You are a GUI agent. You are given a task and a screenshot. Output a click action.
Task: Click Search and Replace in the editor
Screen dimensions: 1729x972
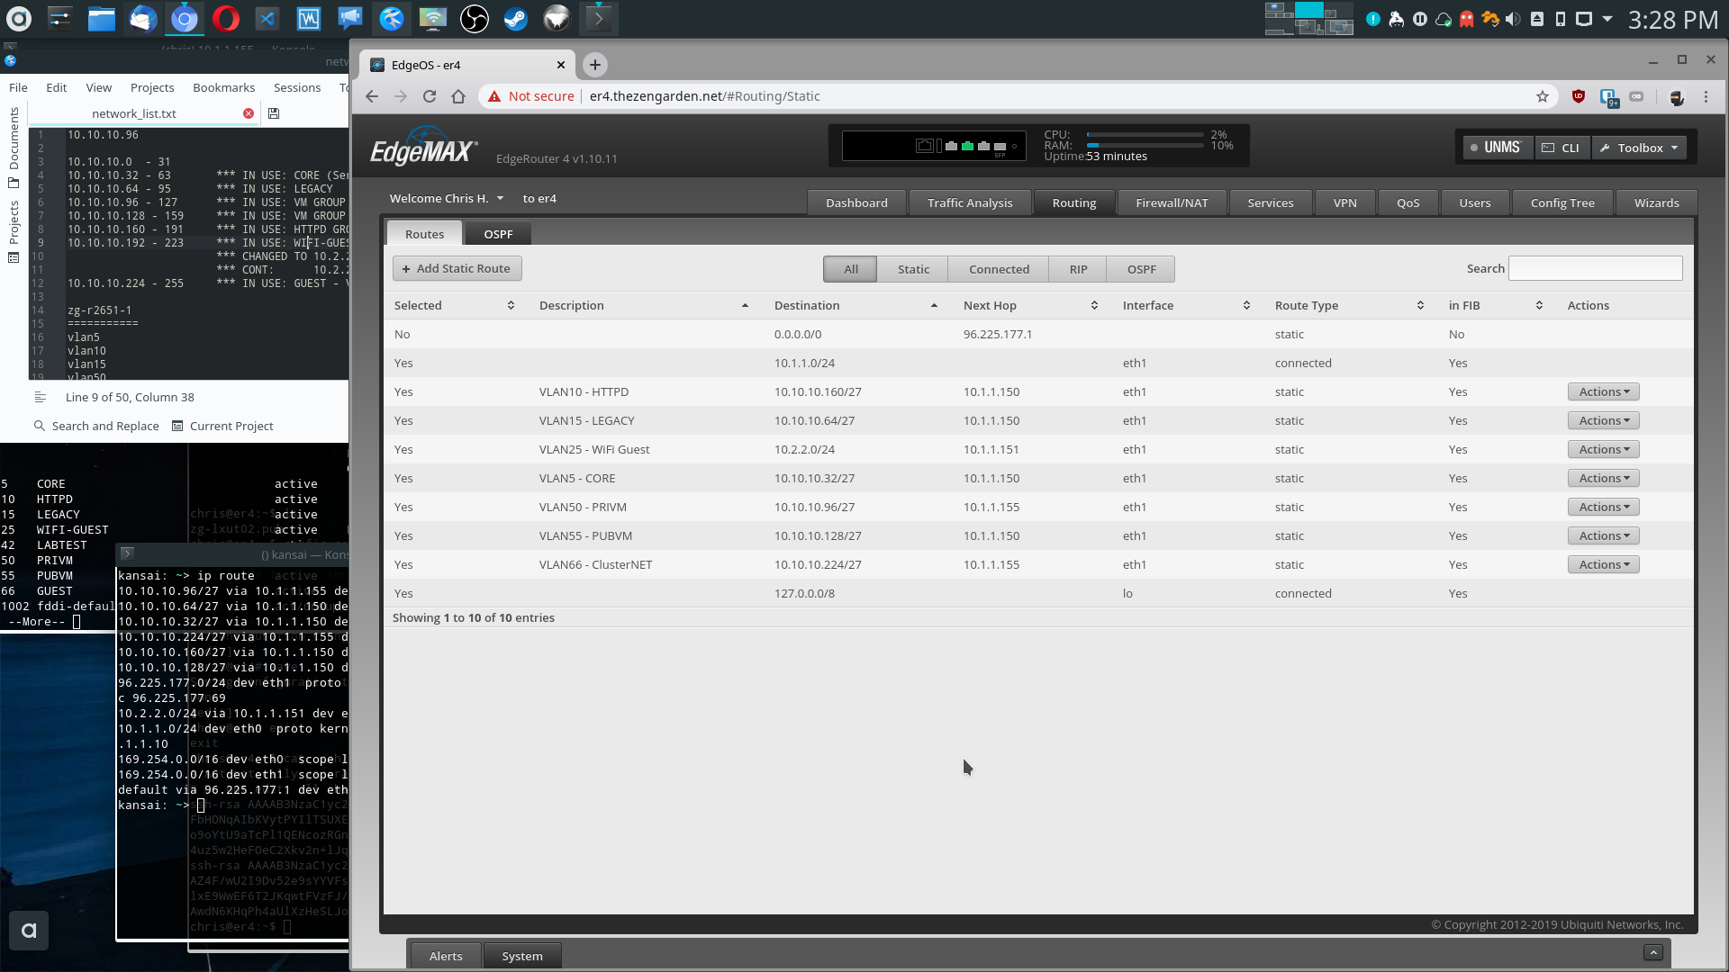click(96, 426)
